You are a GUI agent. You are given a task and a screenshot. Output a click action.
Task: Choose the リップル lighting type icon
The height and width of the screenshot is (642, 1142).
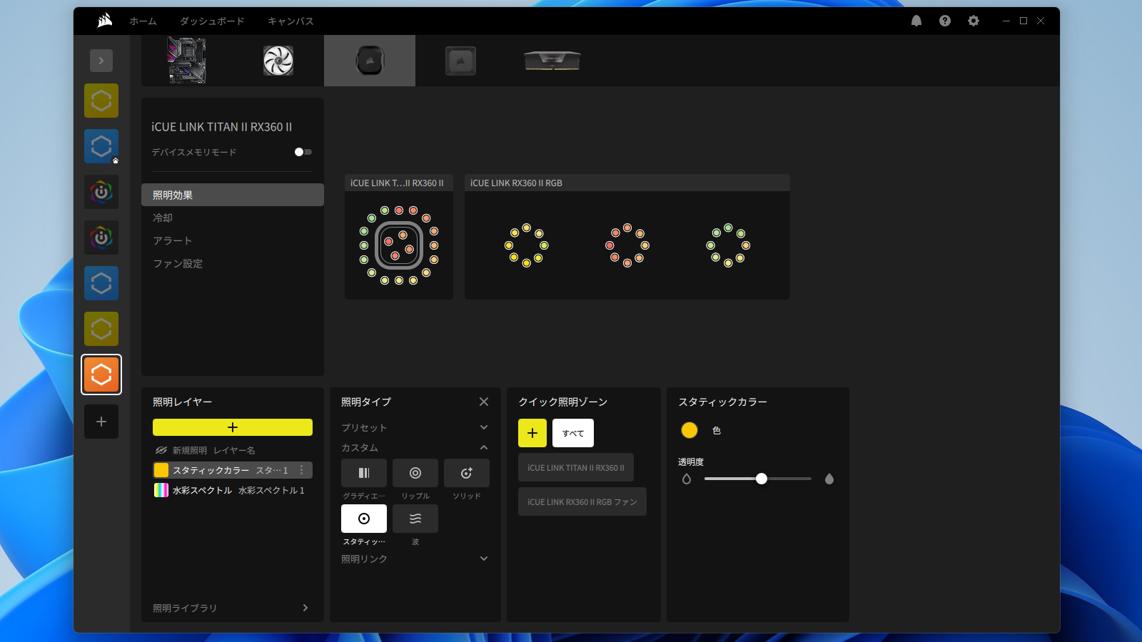pos(415,473)
